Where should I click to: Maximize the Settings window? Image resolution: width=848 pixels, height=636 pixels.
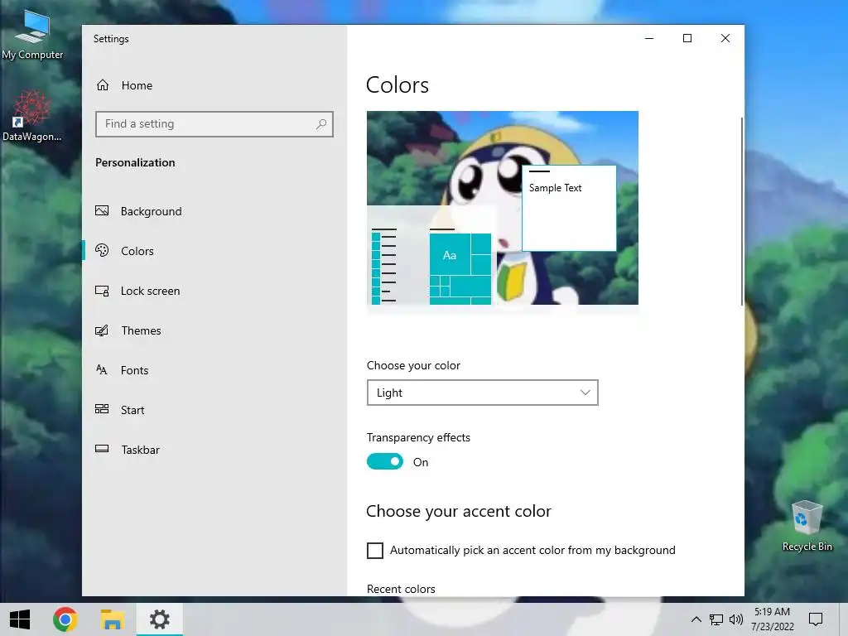pos(687,38)
